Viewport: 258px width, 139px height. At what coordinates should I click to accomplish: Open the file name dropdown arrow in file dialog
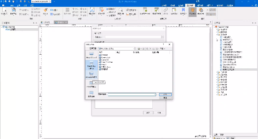tap(155, 95)
